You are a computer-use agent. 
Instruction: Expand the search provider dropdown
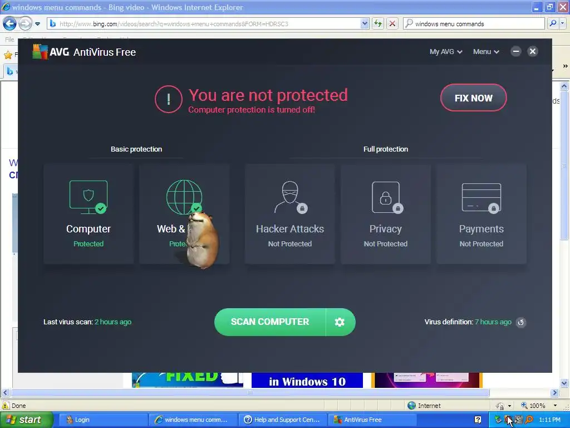coord(562,23)
